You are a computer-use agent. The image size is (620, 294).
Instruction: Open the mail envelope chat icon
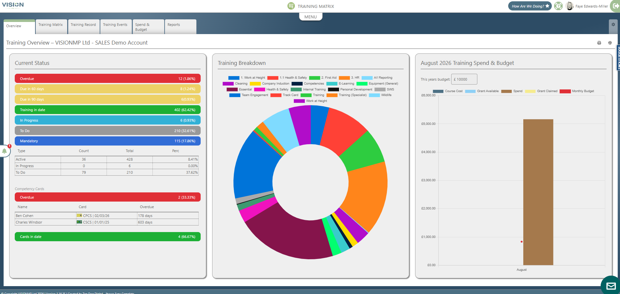point(610,286)
